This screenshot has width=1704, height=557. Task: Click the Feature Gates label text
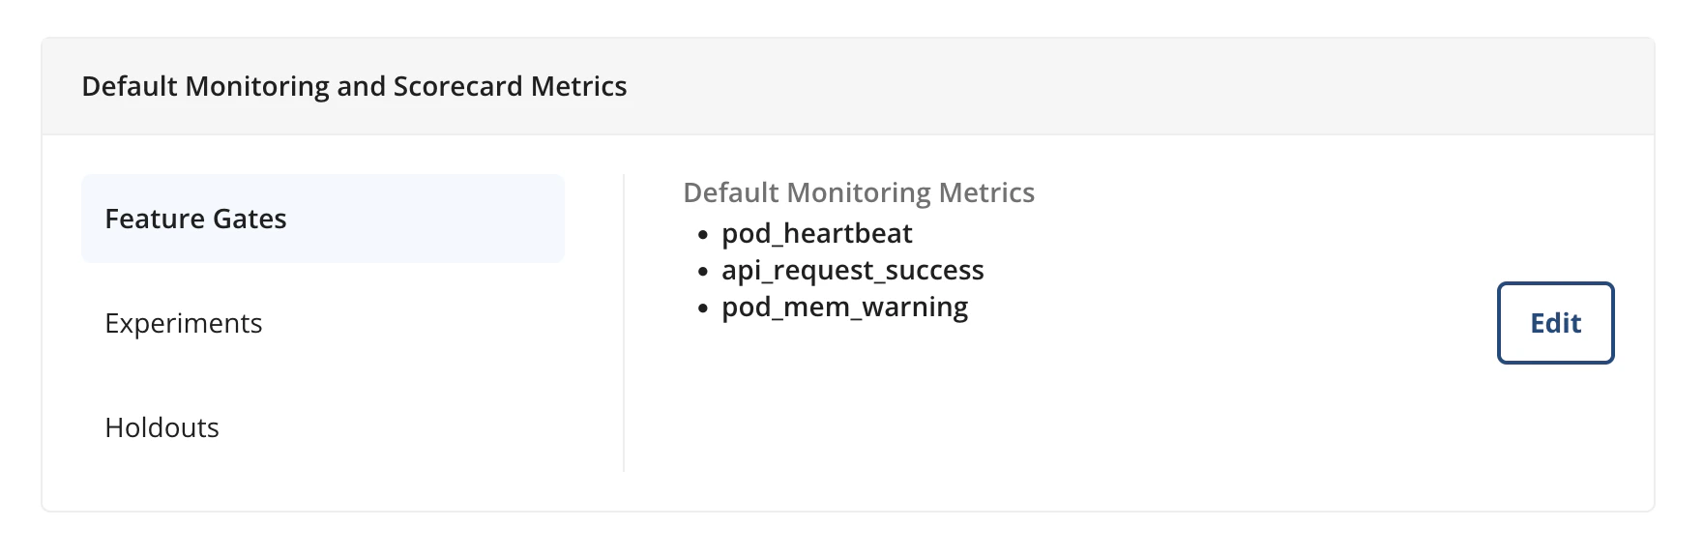pos(195,219)
